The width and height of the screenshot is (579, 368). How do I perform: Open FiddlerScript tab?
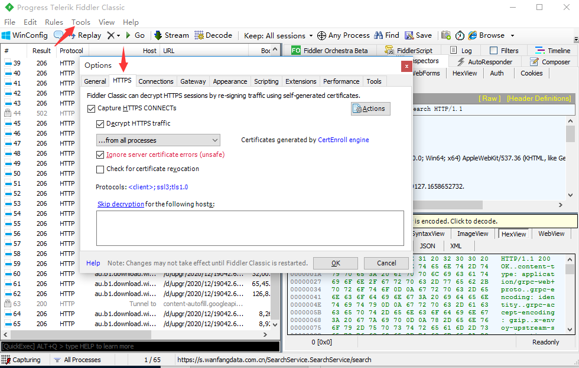pos(408,51)
